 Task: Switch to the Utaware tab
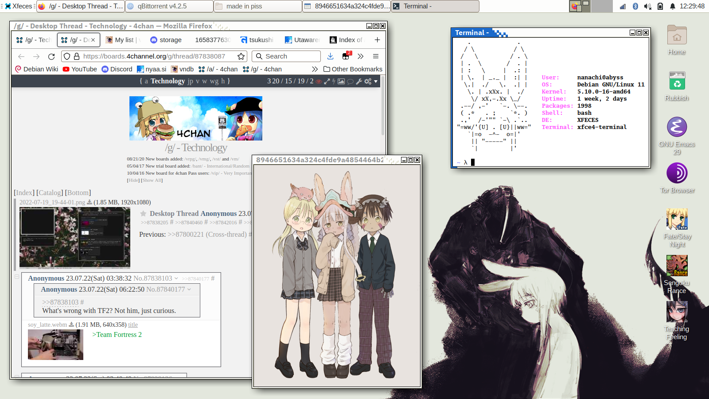302,40
